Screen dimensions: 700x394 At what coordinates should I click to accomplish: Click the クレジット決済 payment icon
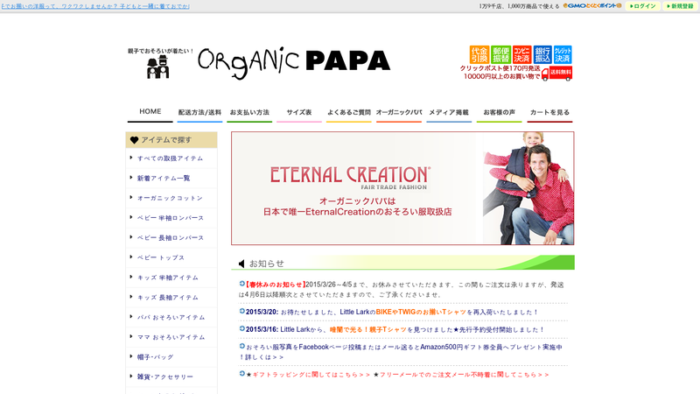click(563, 54)
